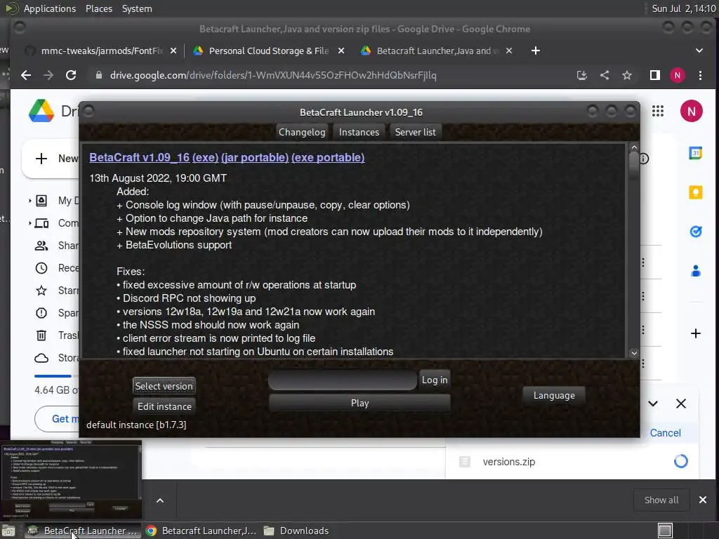Open the download item chevron menu
719x539 pixels.
coord(159,500)
